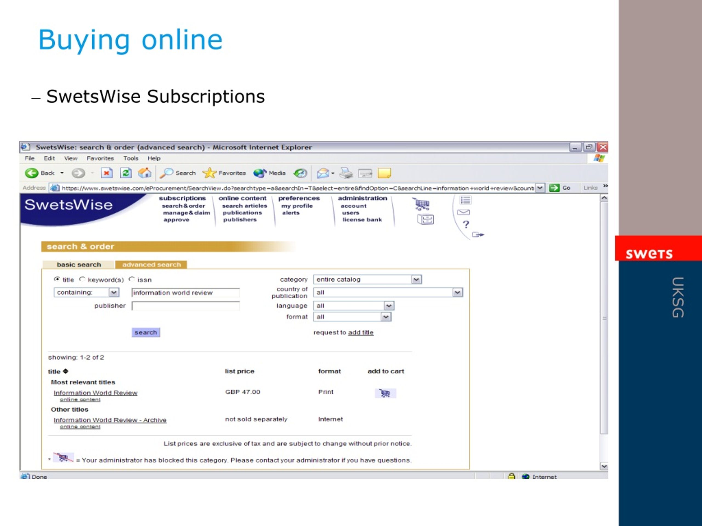This screenshot has width=702, height=526.
Task: Switch to the advanced search tab
Action: (x=151, y=264)
